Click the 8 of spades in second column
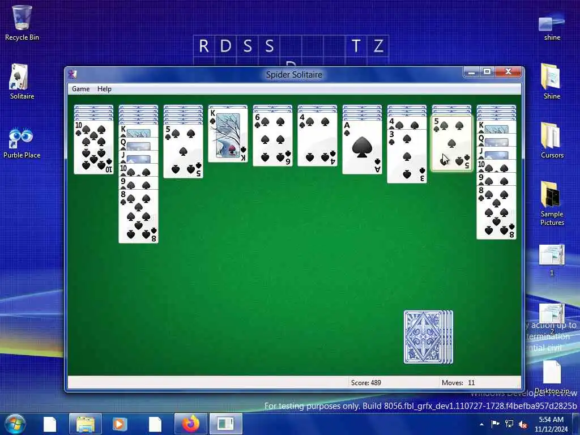The width and height of the screenshot is (580, 435). (x=138, y=216)
